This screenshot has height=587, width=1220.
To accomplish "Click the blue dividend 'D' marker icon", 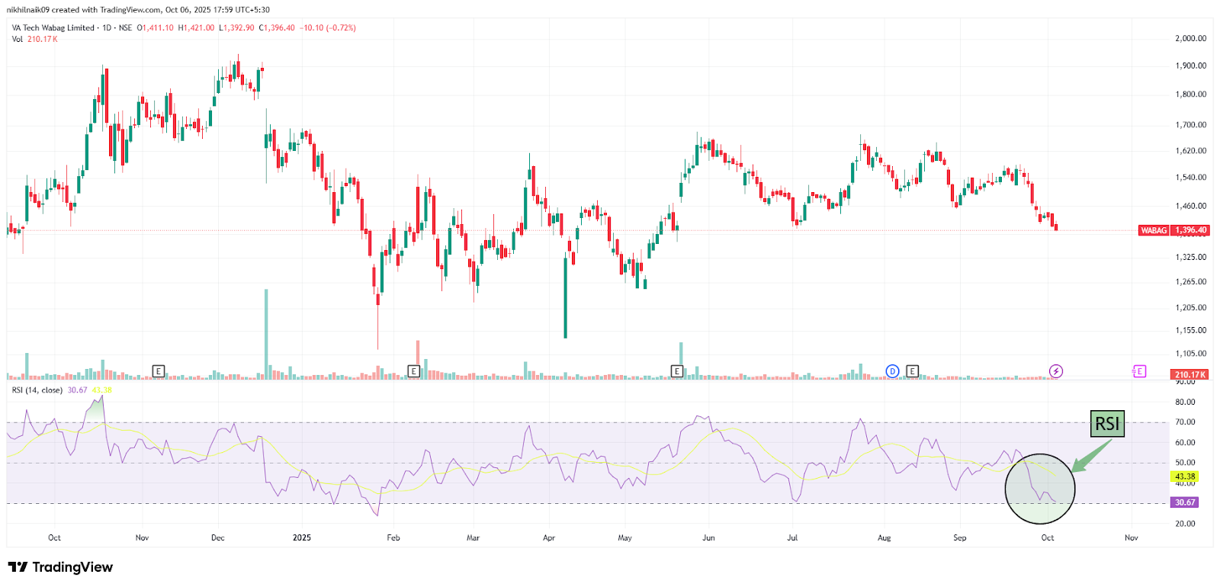I will tap(892, 371).
